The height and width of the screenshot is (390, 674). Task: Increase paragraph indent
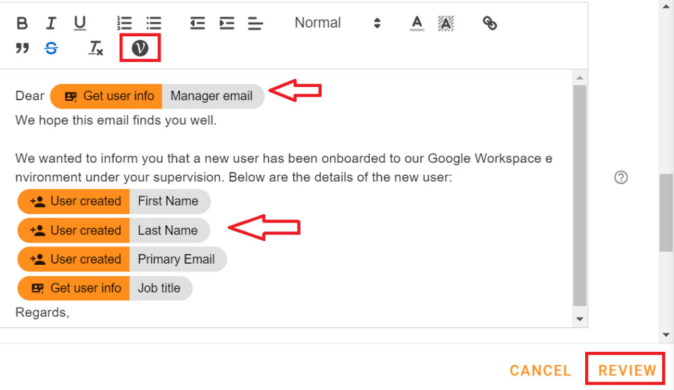point(226,23)
